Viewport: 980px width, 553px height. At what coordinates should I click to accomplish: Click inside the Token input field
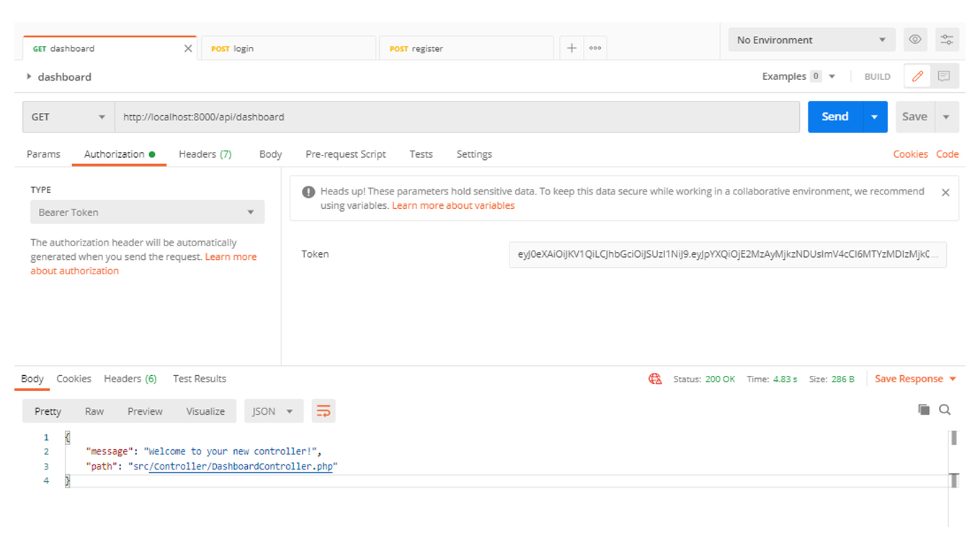pos(727,254)
